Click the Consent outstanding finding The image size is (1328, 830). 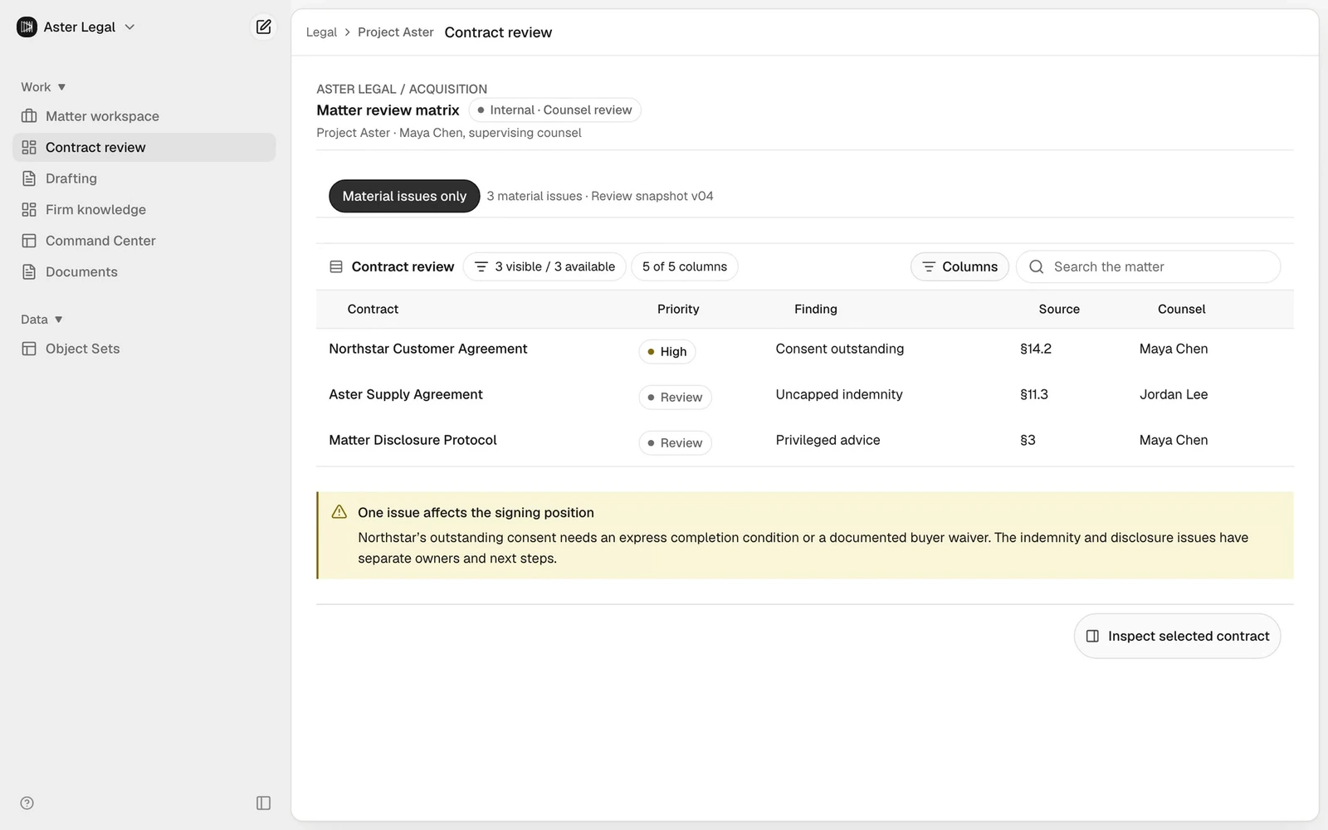pos(839,349)
